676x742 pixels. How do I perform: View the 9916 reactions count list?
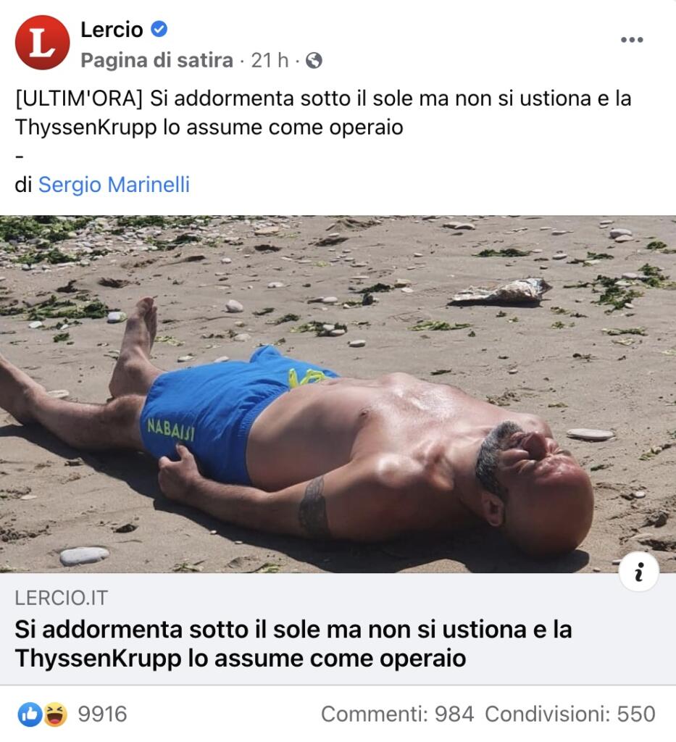tap(102, 714)
